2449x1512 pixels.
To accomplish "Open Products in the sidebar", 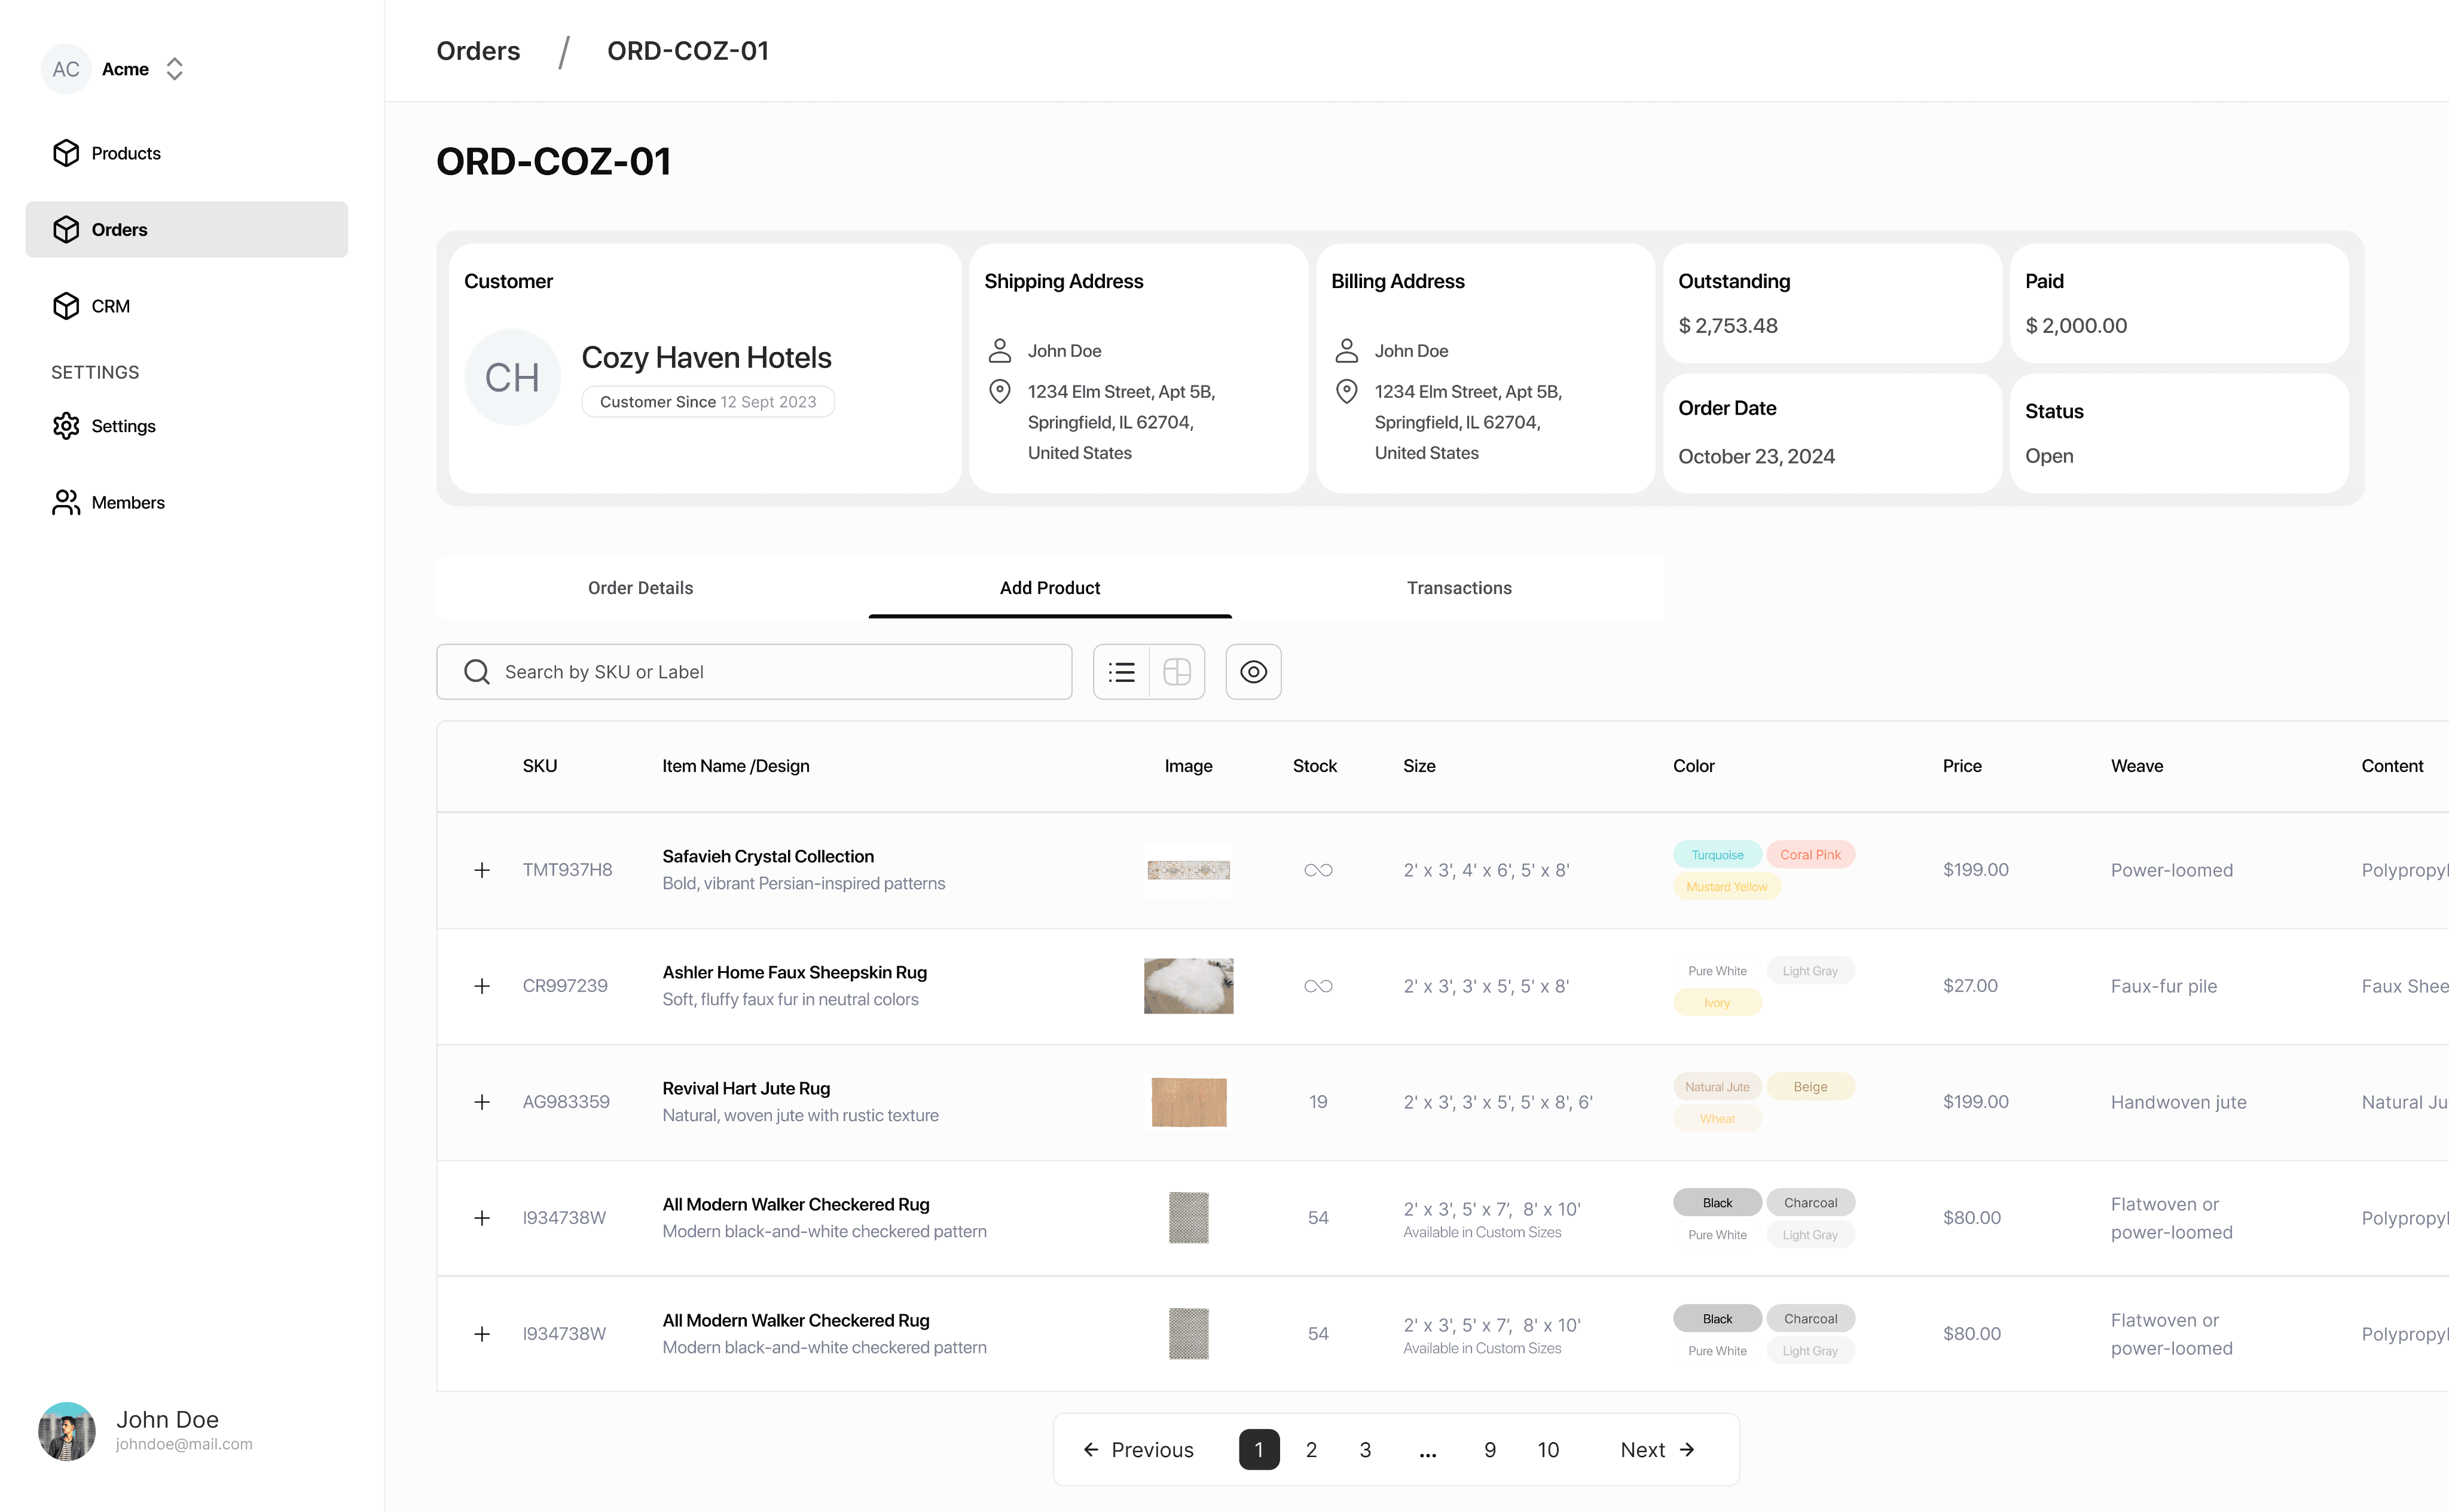I will [125, 153].
